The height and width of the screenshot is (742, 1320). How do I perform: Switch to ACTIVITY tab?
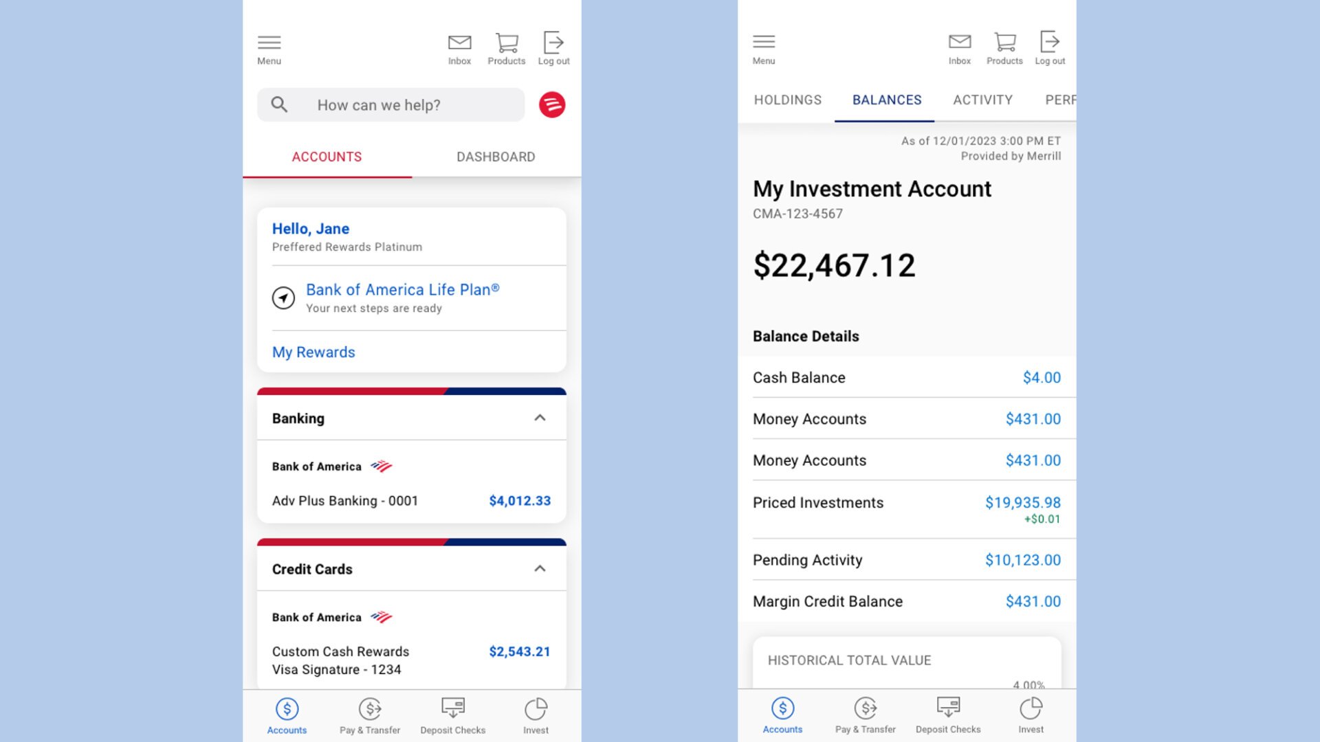pyautogui.click(x=982, y=100)
